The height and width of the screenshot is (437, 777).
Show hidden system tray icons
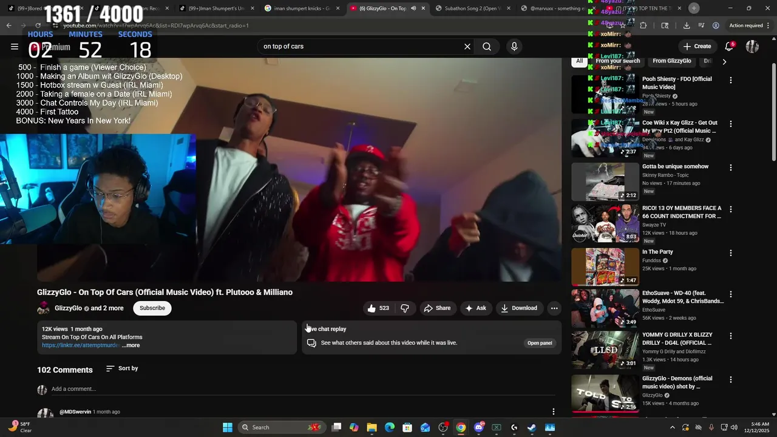[674, 427]
